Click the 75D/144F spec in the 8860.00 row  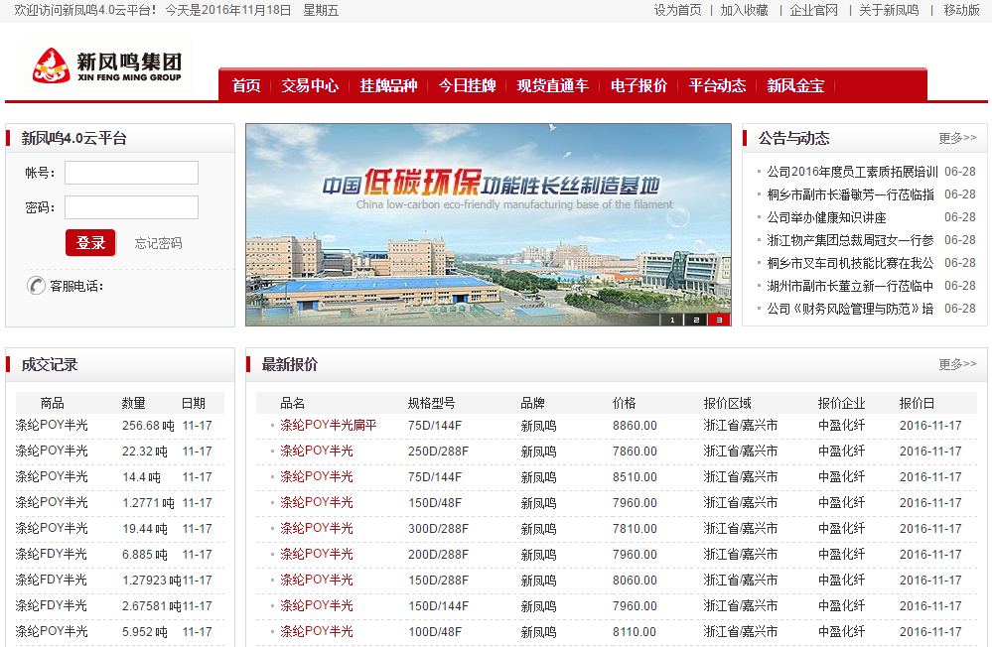tap(435, 426)
